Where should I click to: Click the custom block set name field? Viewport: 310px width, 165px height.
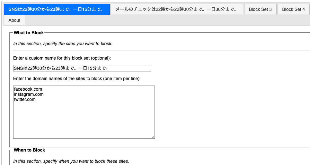tap(82, 68)
